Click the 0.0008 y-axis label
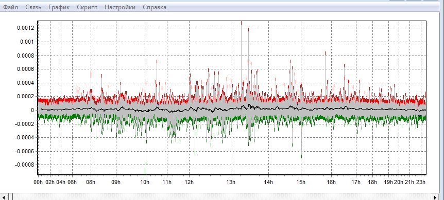444x200 pixels. [26, 56]
